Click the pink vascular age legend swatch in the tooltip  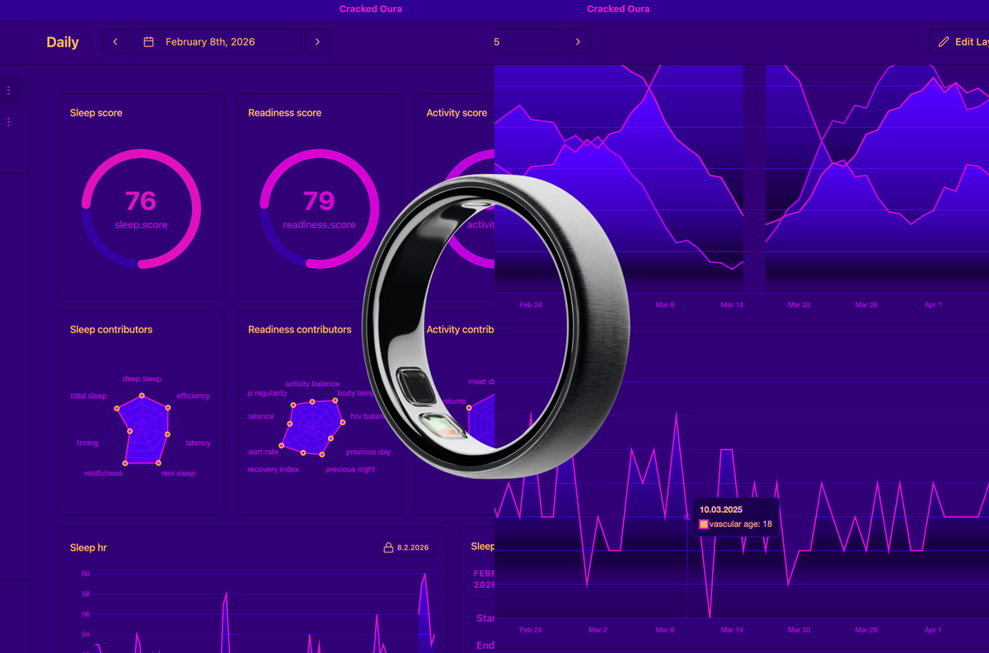[x=703, y=524]
